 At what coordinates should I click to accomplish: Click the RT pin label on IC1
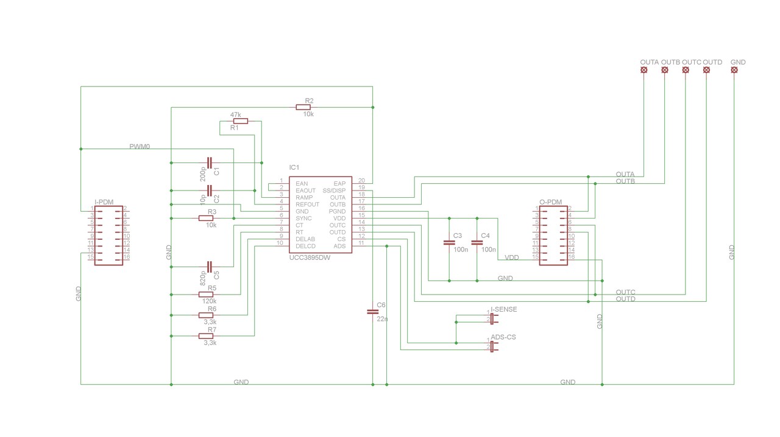point(299,232)
